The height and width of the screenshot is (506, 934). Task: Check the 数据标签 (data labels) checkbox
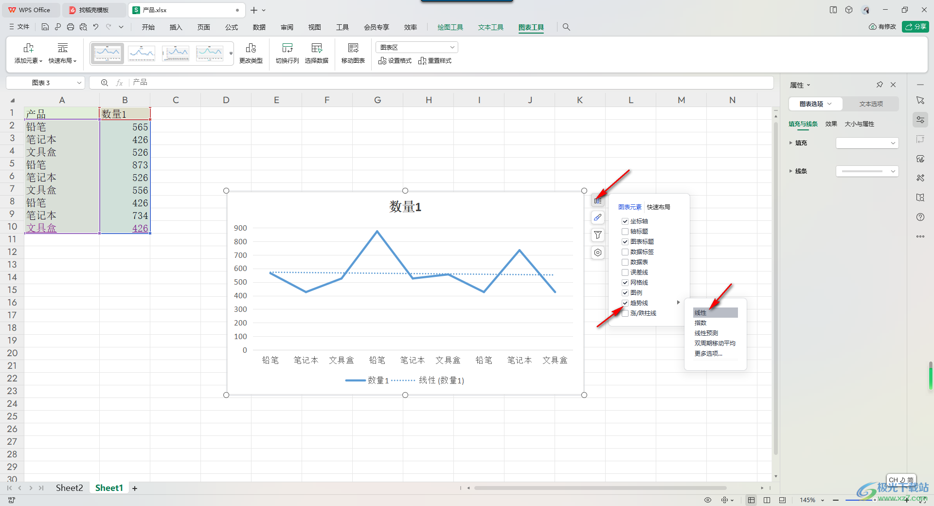click(x=625, y=252)
